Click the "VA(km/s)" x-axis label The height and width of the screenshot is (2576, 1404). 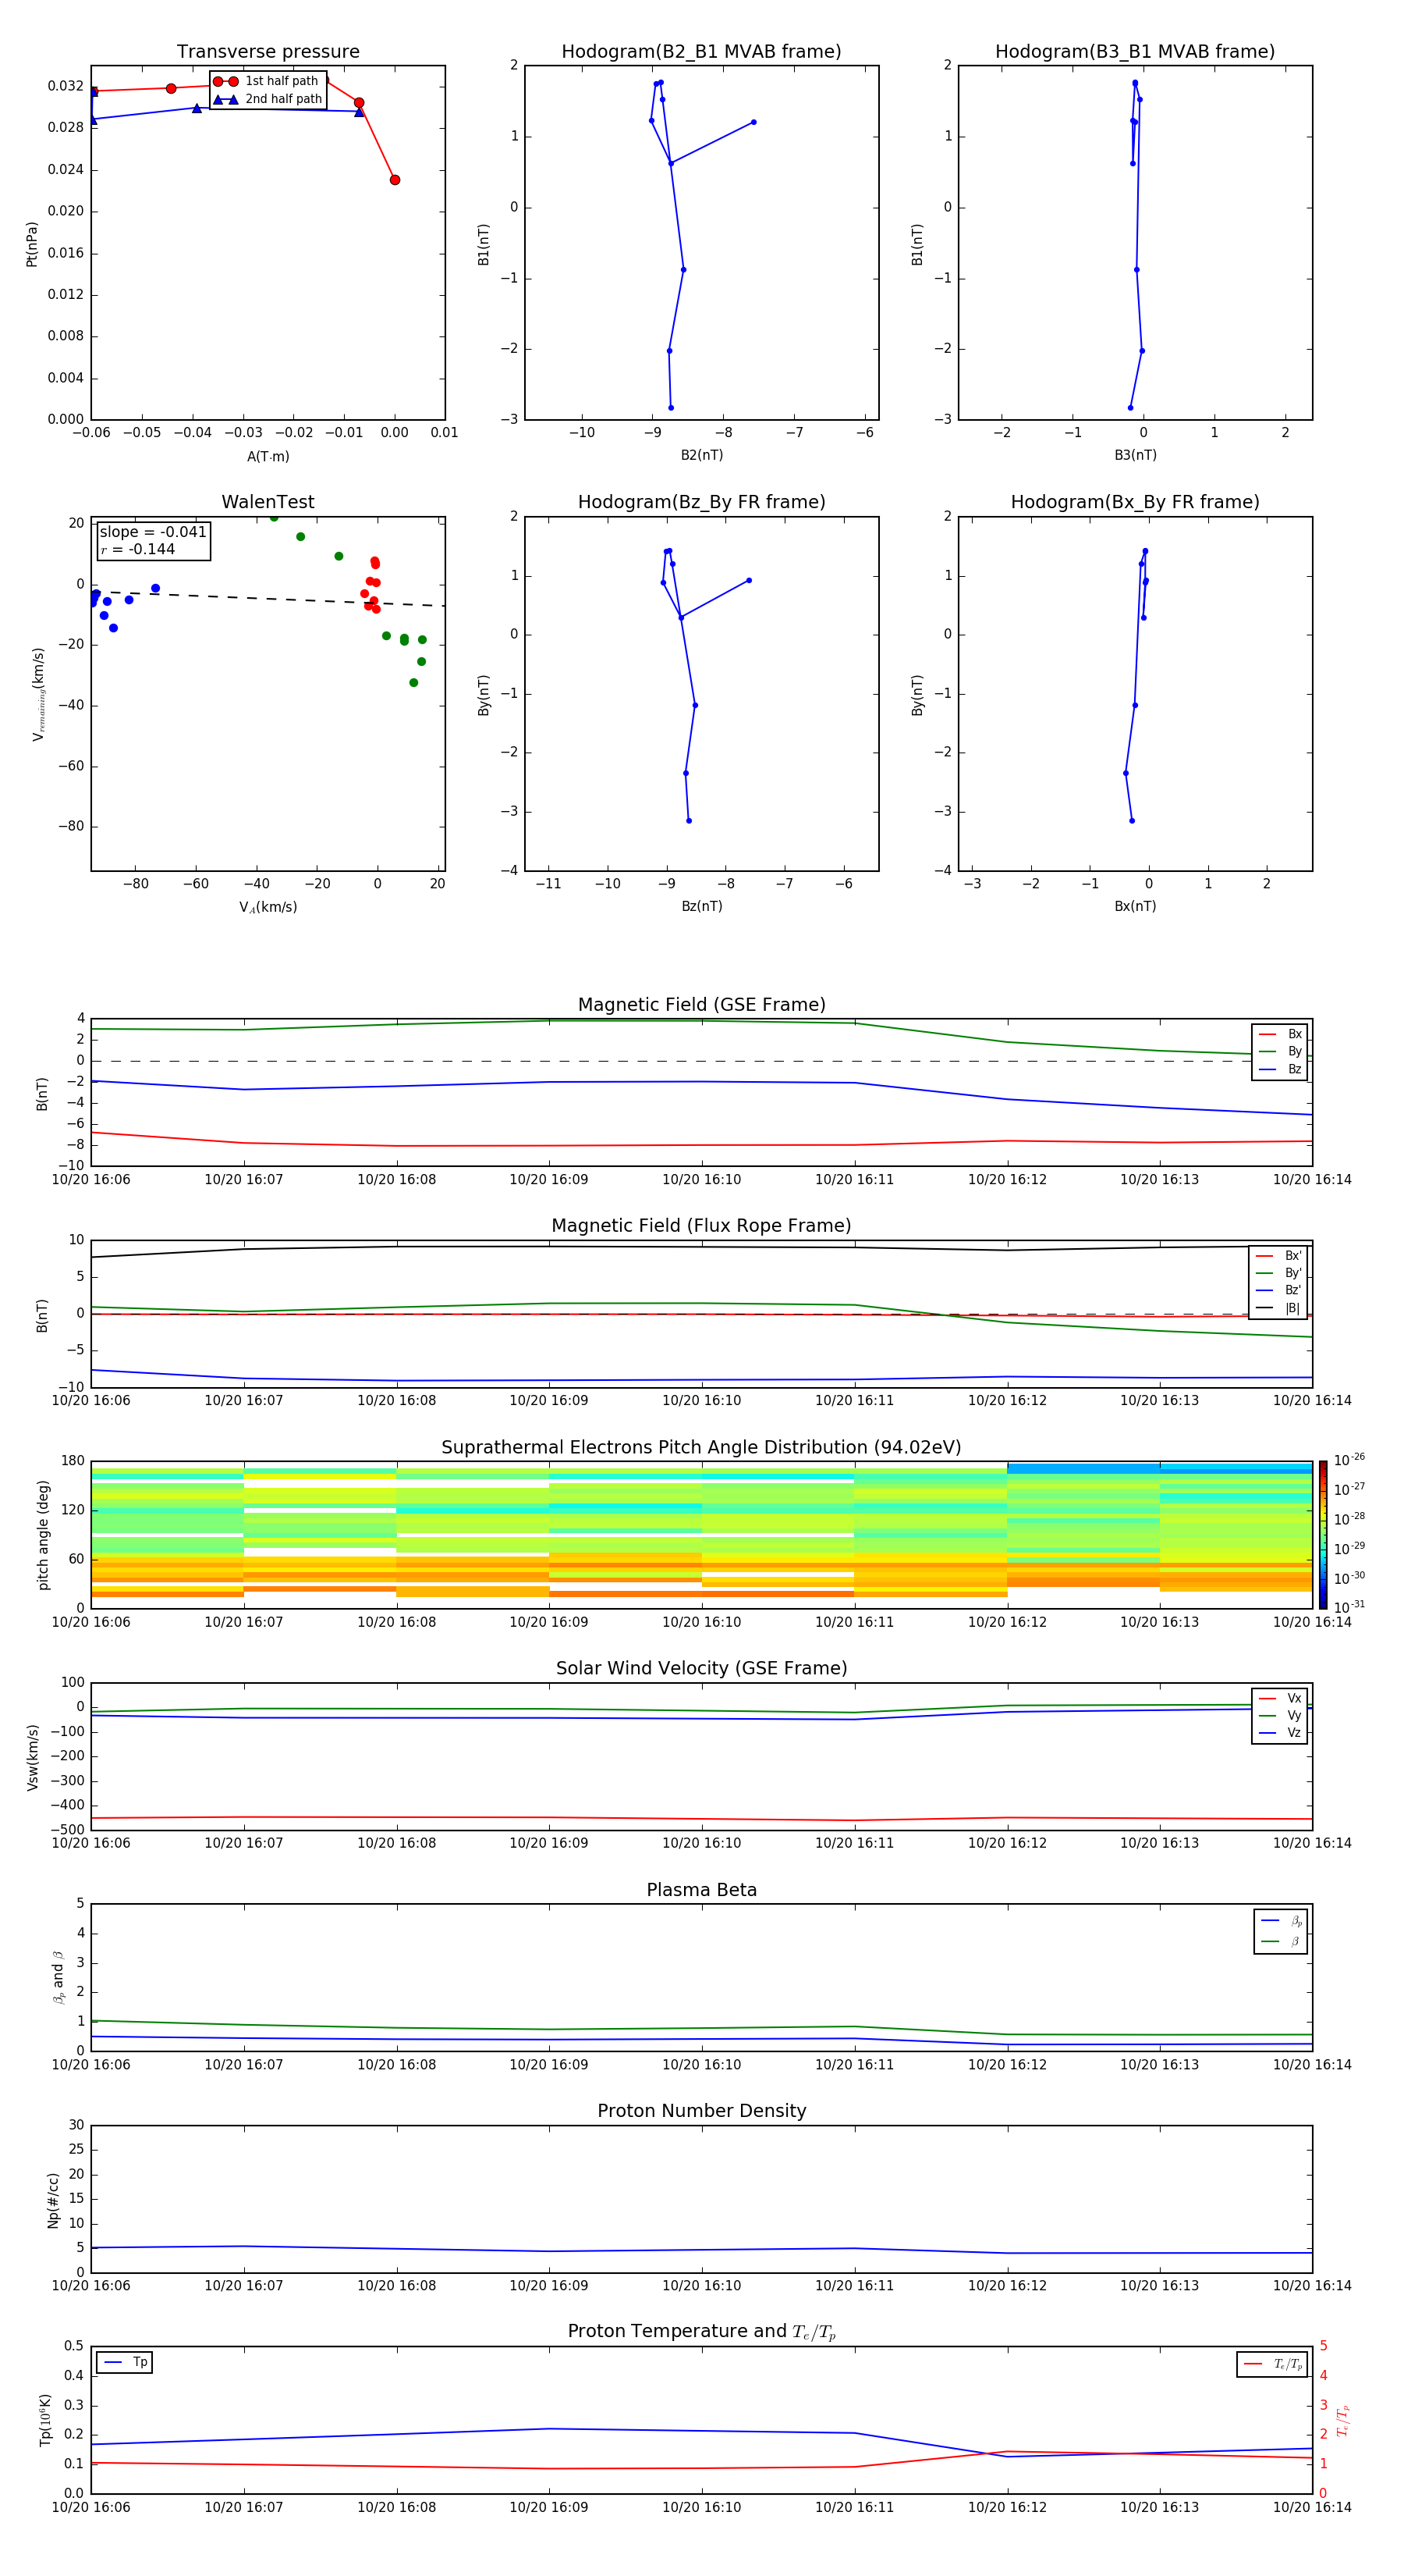pos(268,908)
